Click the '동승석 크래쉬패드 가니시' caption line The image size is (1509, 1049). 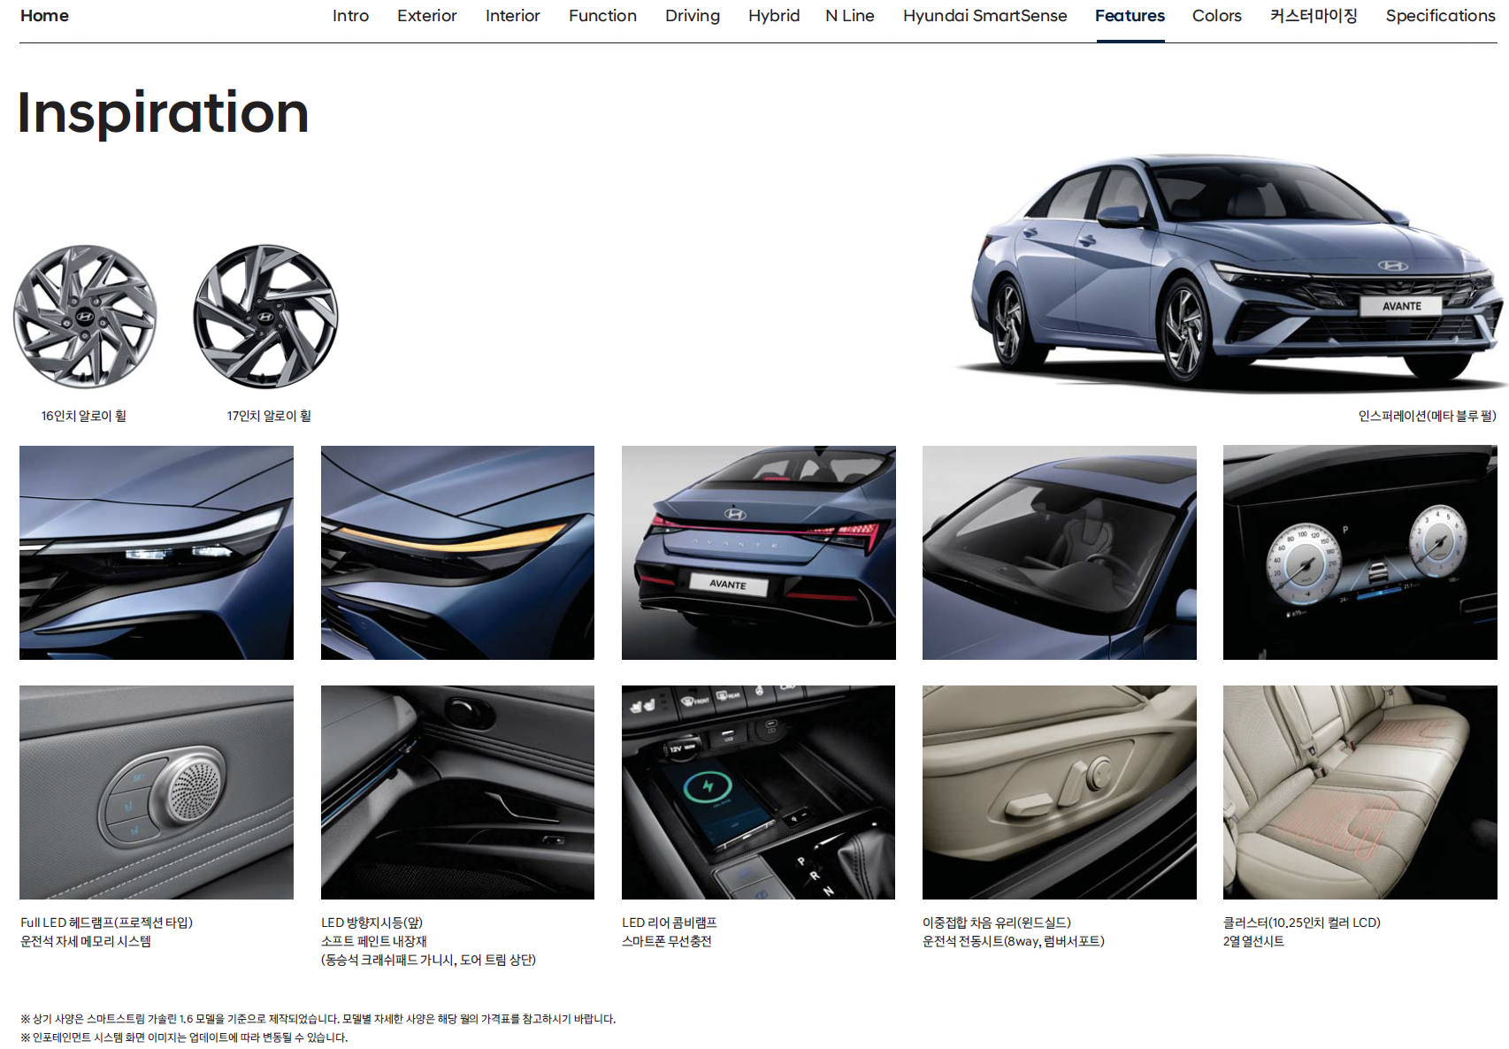pyautogui.click(x=429, y=960)
